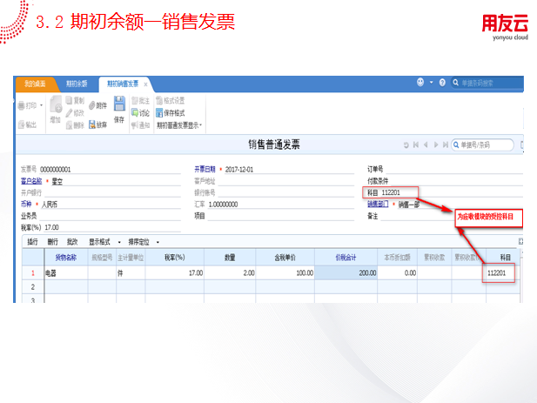Click the 汇率 field 1.00000000

coord(280,205)
